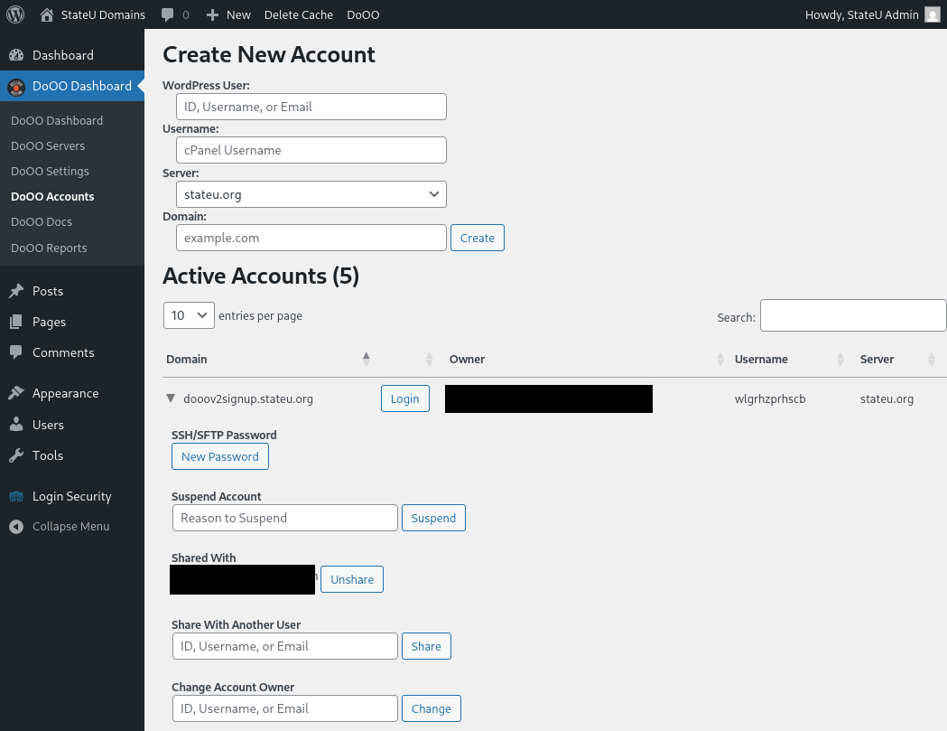This screenshot has height=731, width=947.
Task: Click the Comments bubble icon in sidebar
Action: 16,352
